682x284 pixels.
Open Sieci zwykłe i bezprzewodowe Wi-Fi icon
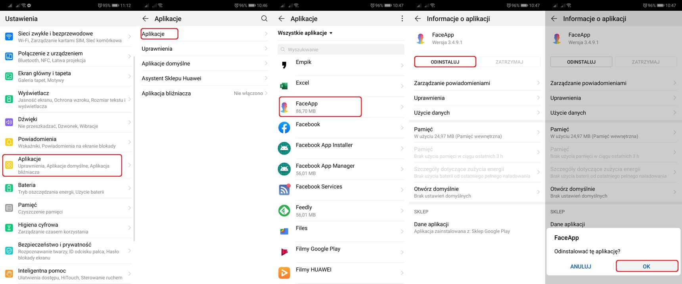pos(9,37)
